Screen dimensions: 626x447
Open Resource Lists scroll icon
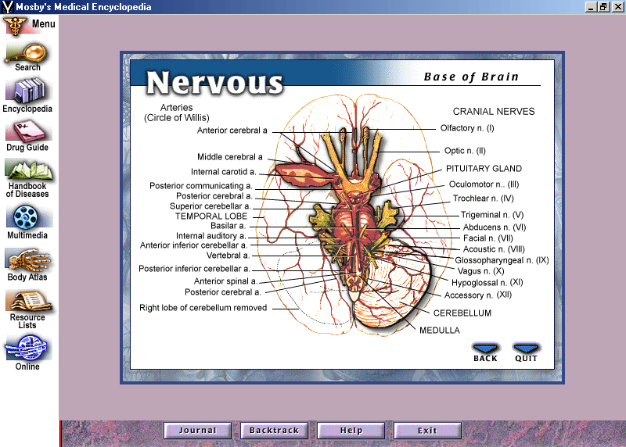(x=28, y=301)
